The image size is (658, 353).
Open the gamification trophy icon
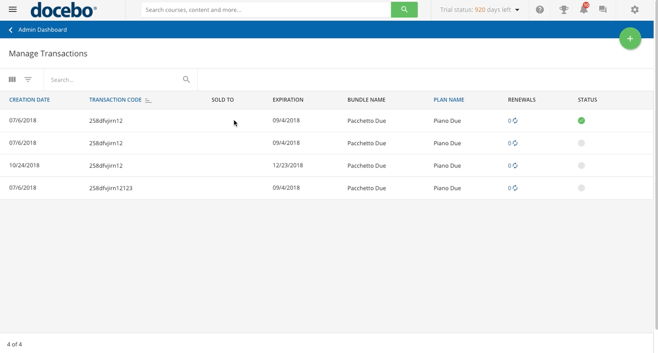(563, 10)
